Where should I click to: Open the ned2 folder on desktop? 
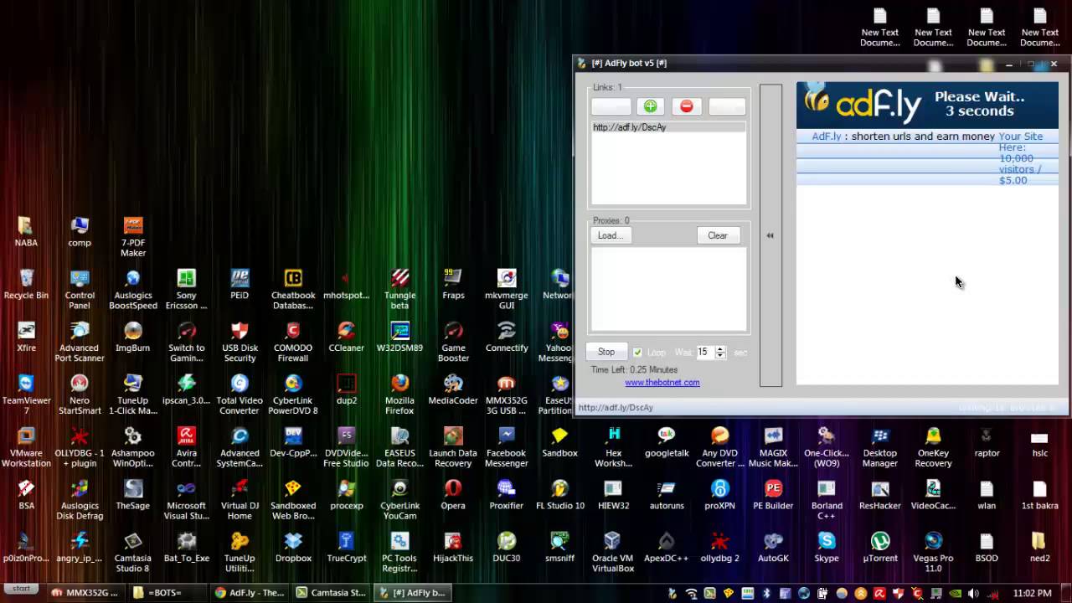click(1039, 548)
